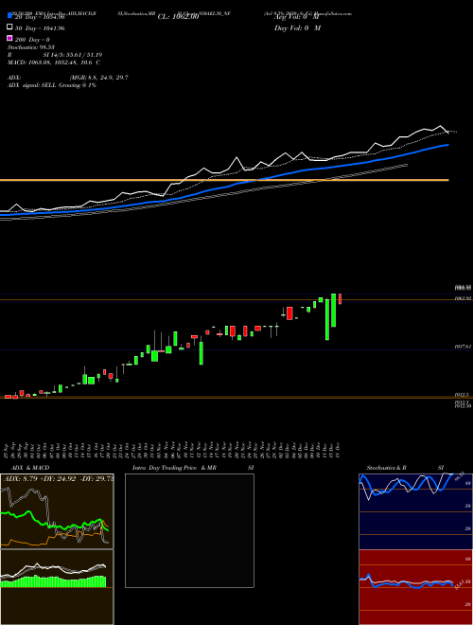This screenshot has width=473, height=625.
Task: Click the magenta 200 Day legend swatch
Action: point(9,38)
